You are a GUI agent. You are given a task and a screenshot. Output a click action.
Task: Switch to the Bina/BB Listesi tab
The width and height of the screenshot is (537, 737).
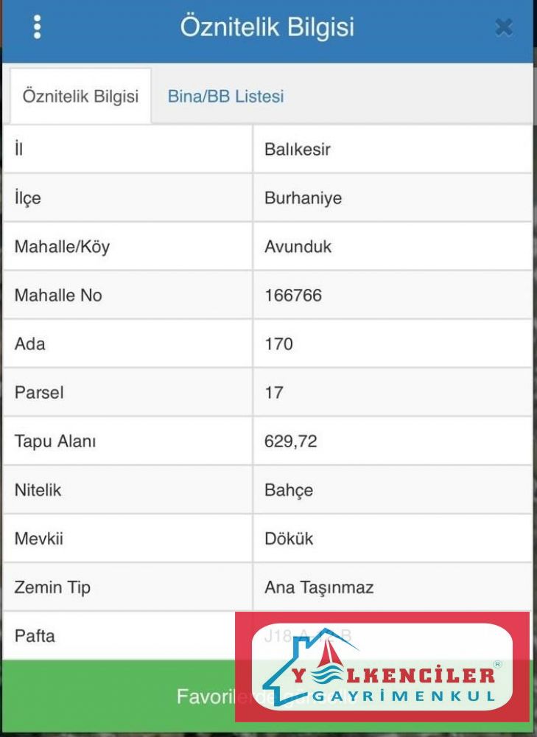click(x=225, y=97)
